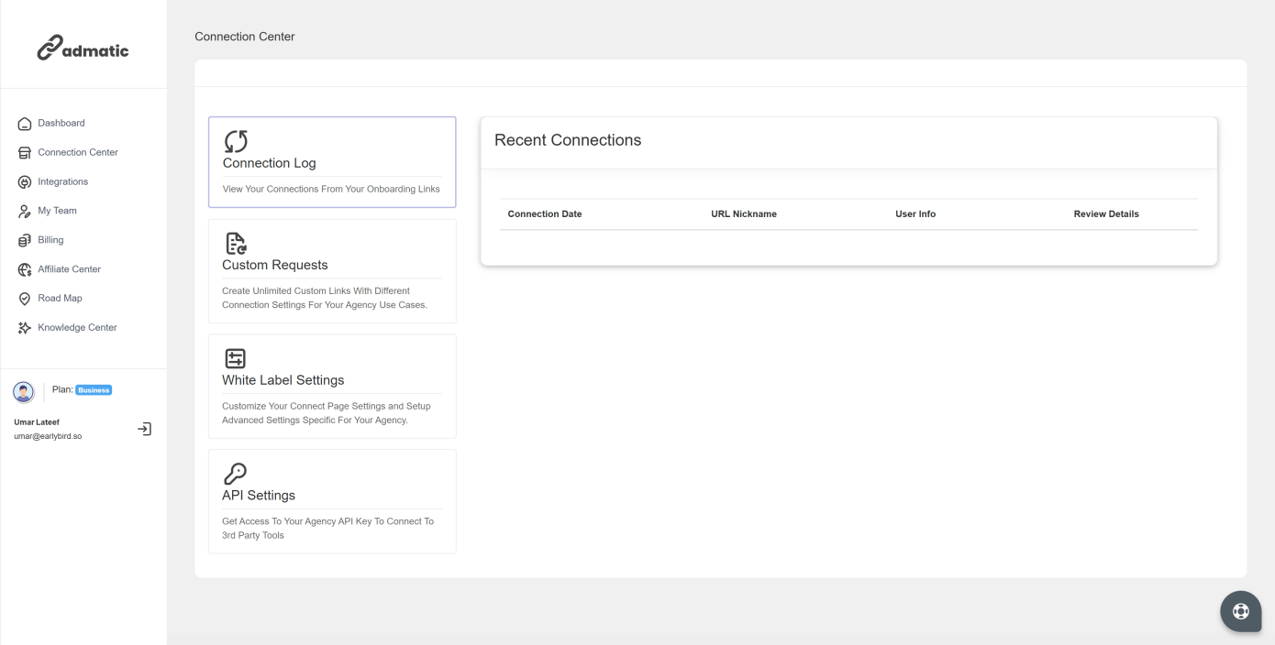1275x645 pixels.
Task: Switch to Custom Requests section
Action: (332, 270)
